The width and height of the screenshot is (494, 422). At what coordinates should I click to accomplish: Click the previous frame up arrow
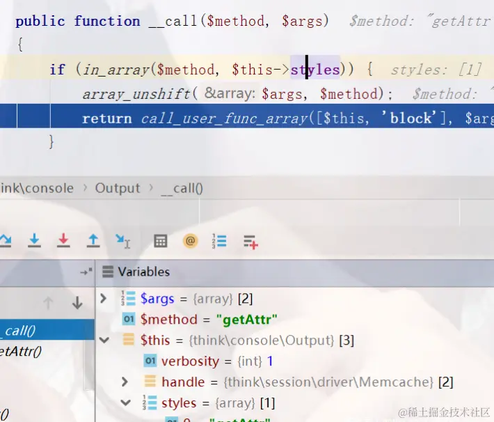point(48,303)
